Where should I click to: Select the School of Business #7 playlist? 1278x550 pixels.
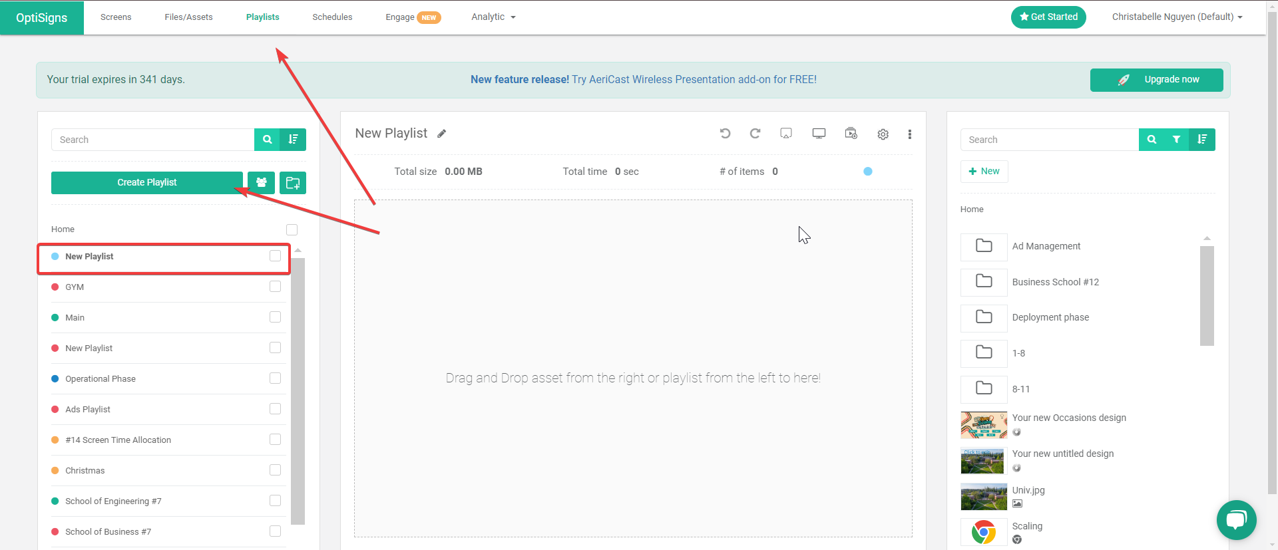click(x=168, y=532)
